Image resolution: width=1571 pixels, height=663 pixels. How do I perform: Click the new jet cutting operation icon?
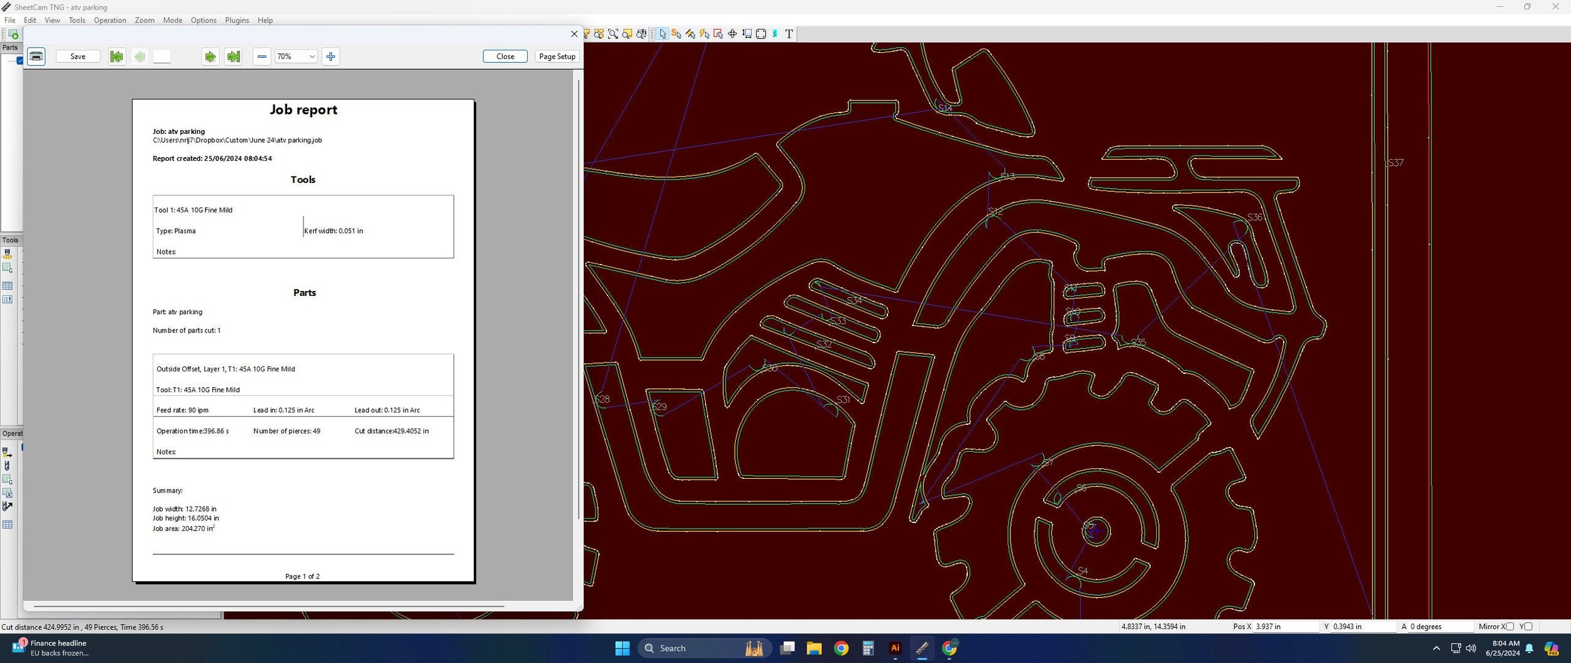click(7, 452)
